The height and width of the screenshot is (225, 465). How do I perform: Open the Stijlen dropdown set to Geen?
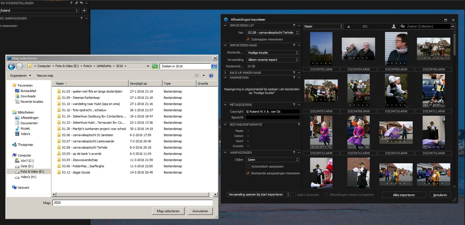point(273,160)
